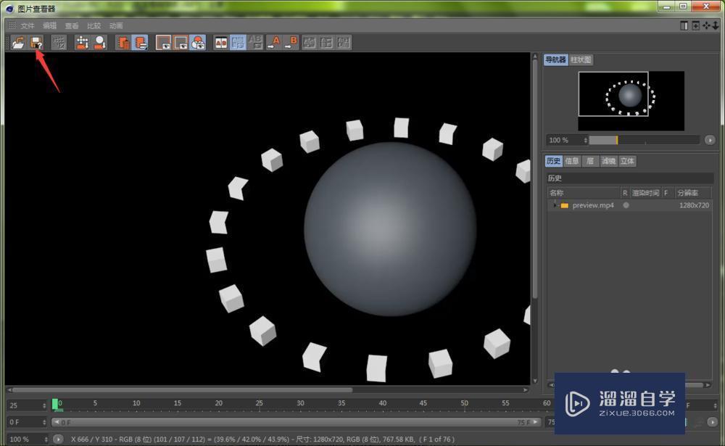
Task: Enable the AB compare icon
Action: pyautogui.click(x=221, y=43)
